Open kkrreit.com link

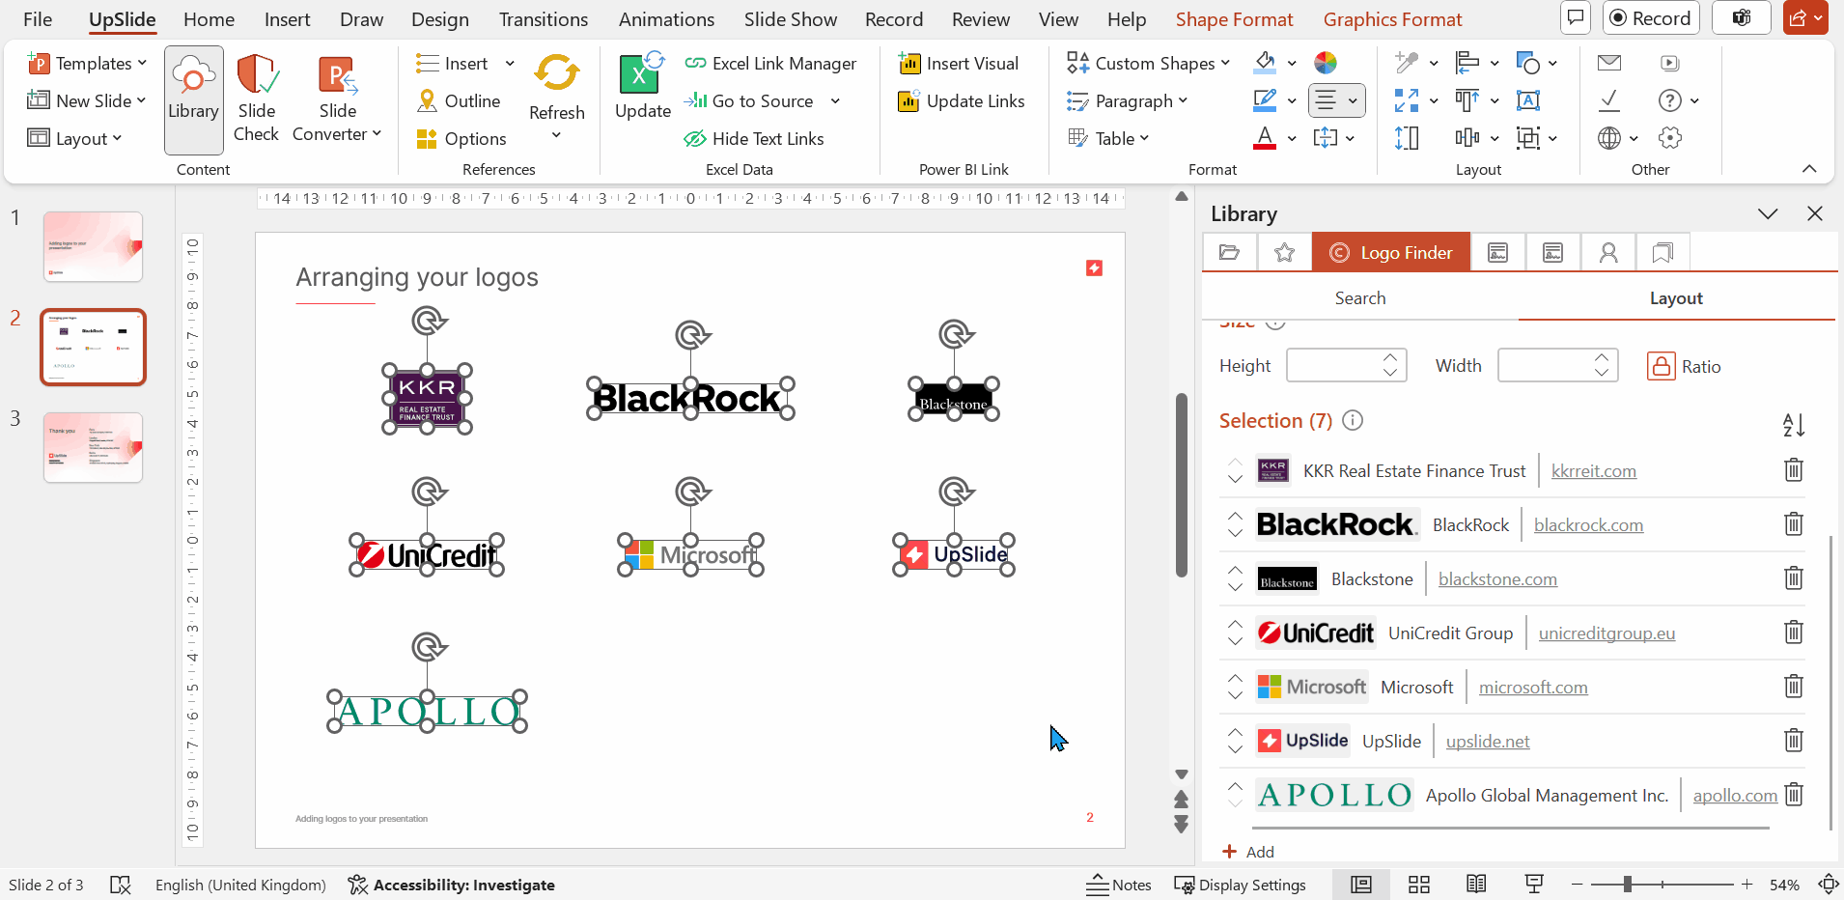pyautogui.click(x=1593, y=471)
